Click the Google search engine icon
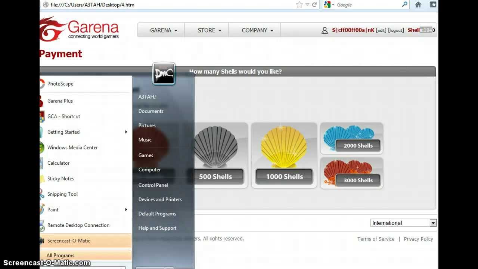Viewport: 478px width, 269px height. 327,4
